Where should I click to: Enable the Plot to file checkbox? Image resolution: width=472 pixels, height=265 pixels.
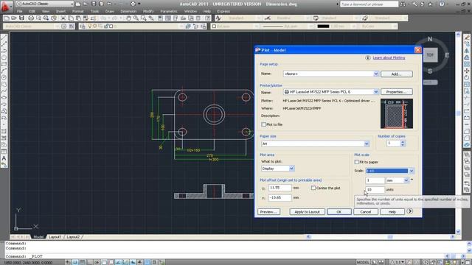coord(264,124)
